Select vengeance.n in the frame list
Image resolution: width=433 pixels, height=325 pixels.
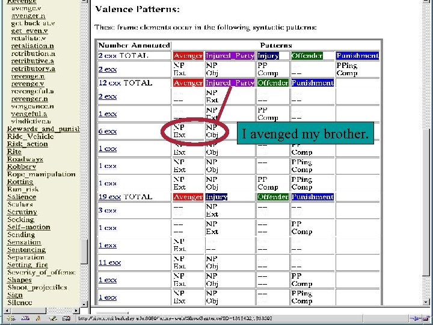[x=32, y=107]
